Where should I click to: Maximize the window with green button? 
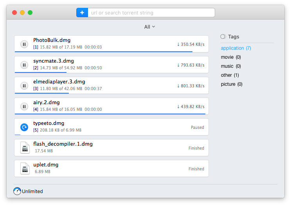30,13
